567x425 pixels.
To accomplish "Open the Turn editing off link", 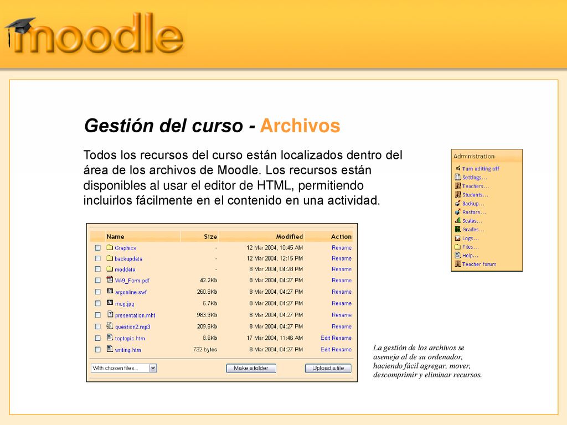I will [x=481, y=169].
